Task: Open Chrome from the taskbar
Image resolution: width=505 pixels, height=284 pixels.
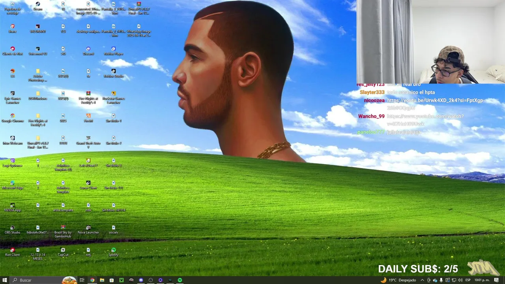Action: point(92,280)
